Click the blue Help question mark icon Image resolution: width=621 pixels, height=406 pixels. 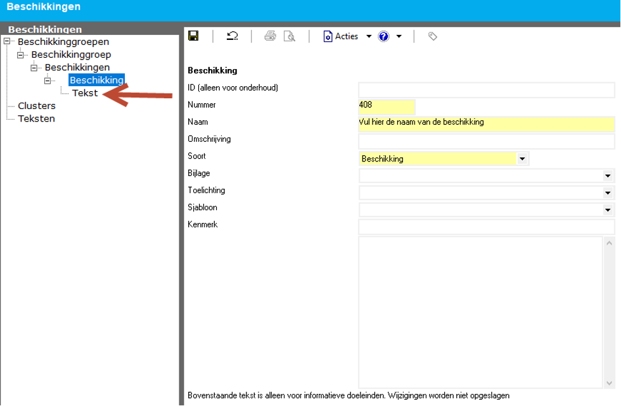click(x=383, y=36)
